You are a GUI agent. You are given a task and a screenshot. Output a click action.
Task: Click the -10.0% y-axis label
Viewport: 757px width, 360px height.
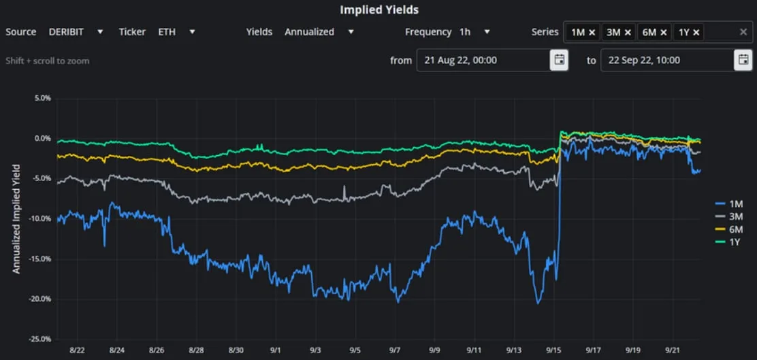pos(41,218)
